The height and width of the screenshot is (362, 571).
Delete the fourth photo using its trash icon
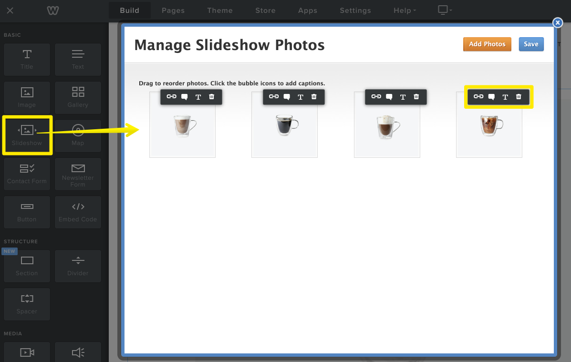click(x=519, y=97)
